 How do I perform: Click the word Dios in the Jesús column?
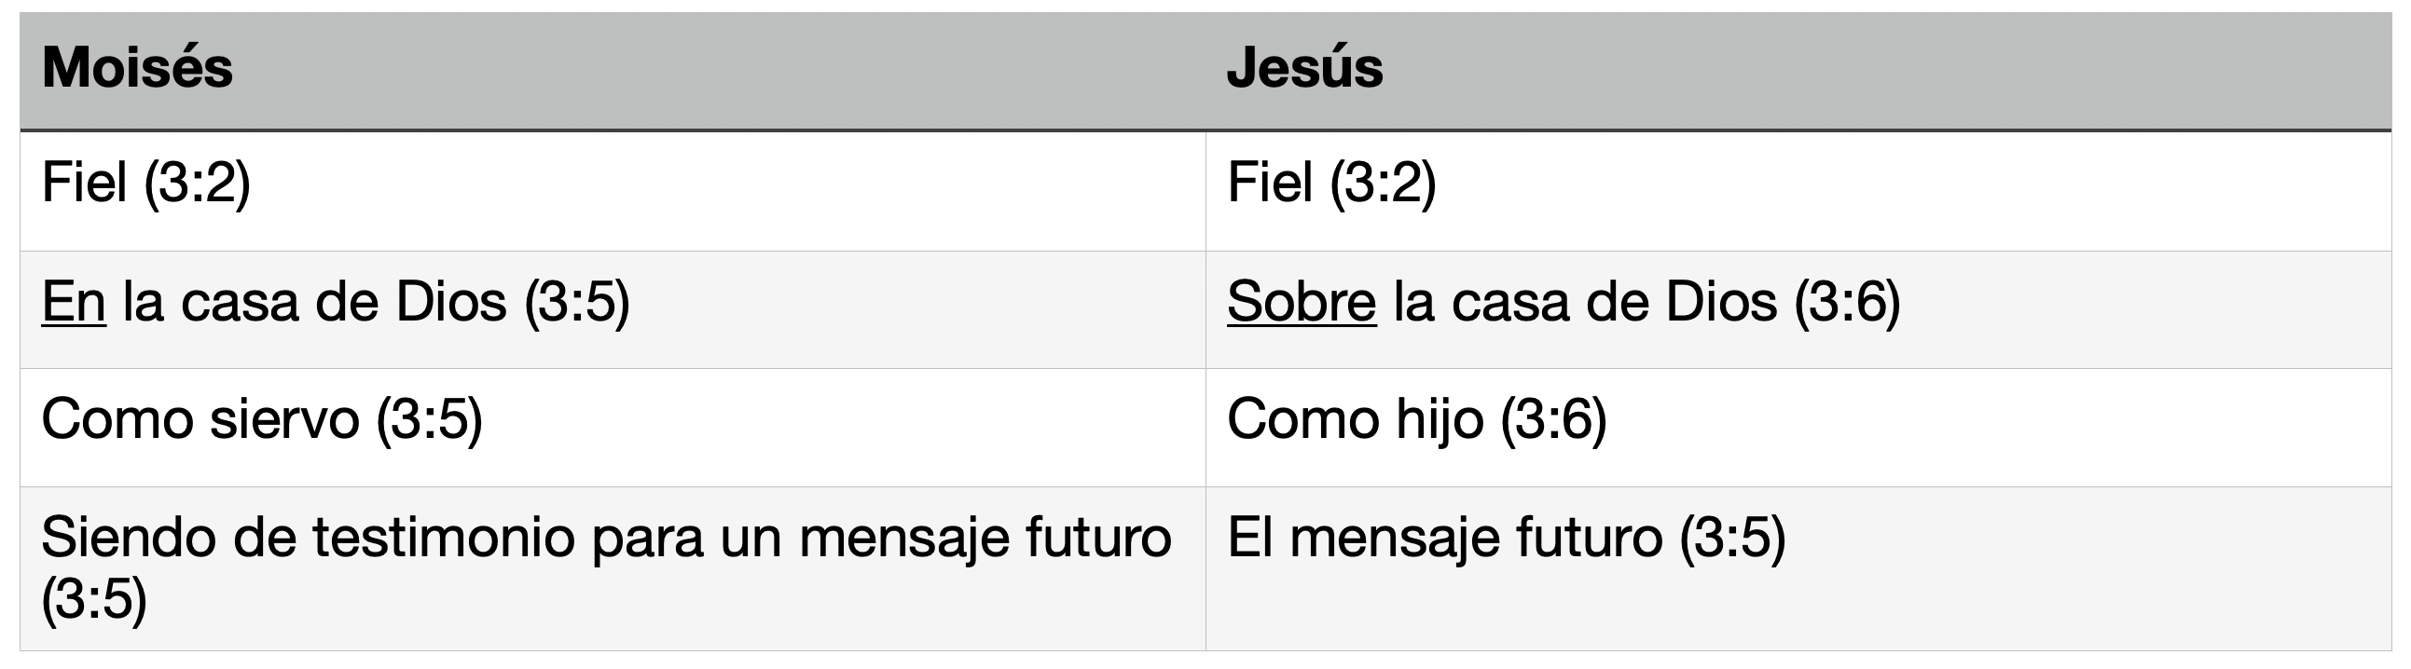1721,302
